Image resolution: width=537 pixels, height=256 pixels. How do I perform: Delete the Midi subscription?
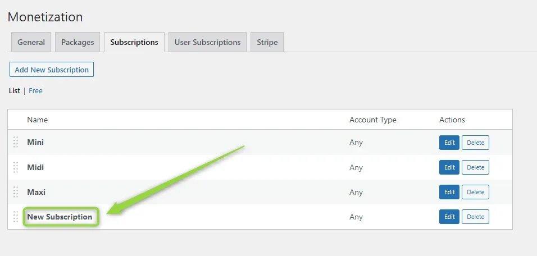(475, 167)
